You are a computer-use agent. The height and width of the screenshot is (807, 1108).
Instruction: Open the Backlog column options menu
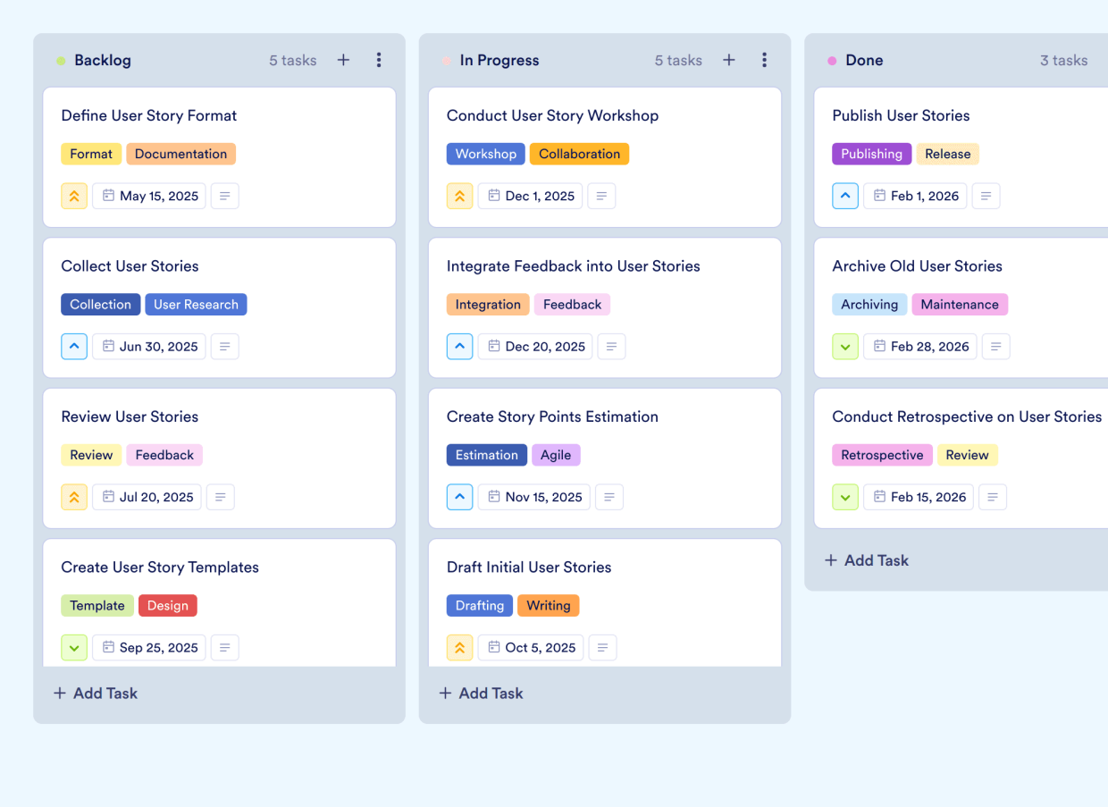tap(379, 60)
